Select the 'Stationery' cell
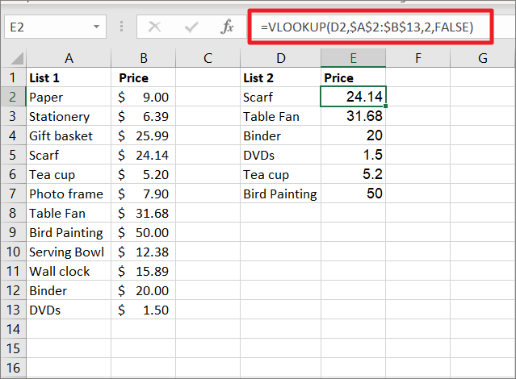 (69, 116)
